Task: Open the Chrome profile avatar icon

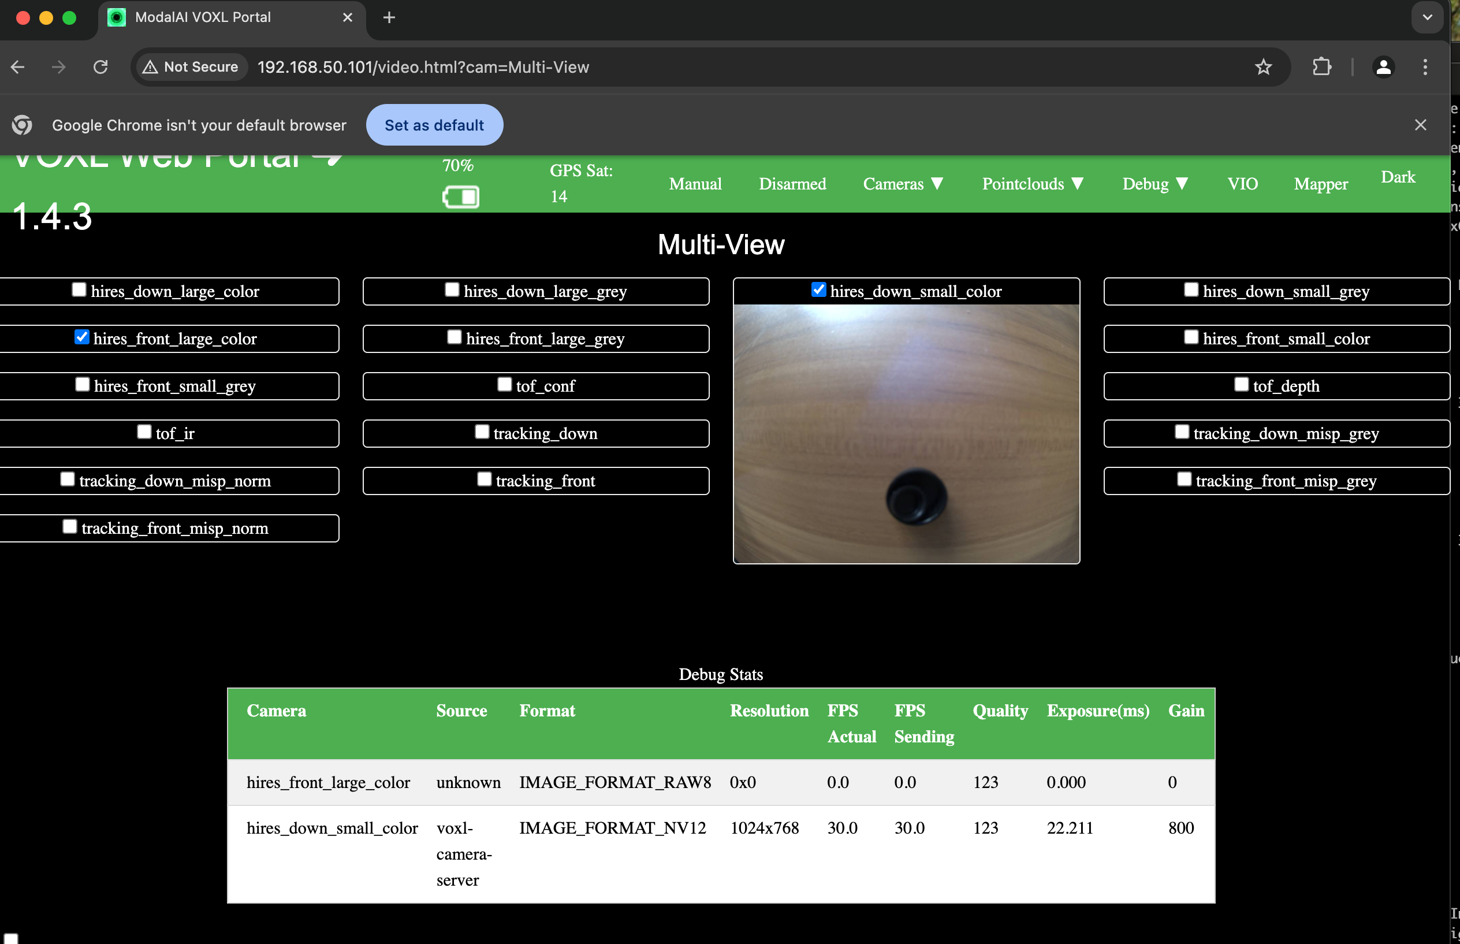Action: (1383, 67)
